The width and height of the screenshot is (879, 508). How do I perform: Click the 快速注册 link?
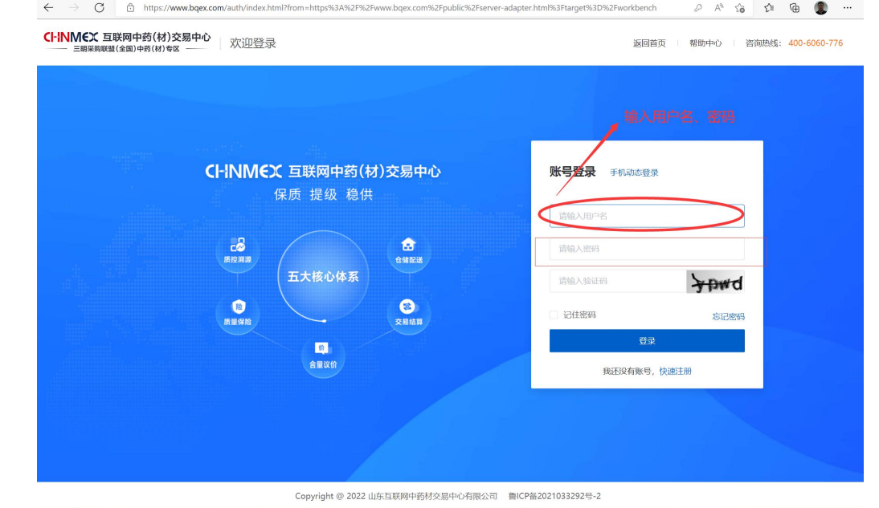pyautogui.click(x=675, y=371)
